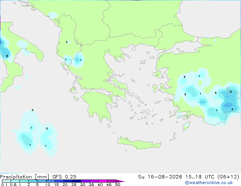Screen dimensions: 241x186
Task: Click the "15" legend scale label
Action: [56, 184]
